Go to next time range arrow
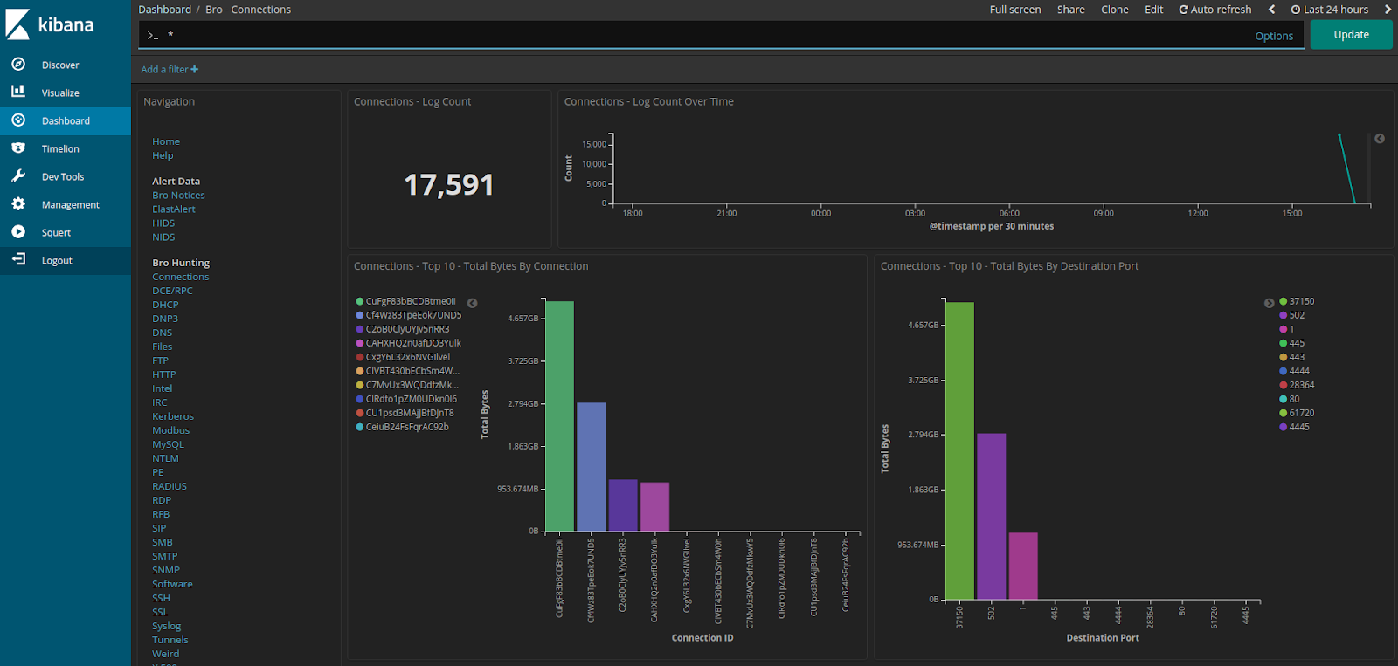Viewport: 1398px width, 666px height. point(1388,10)
